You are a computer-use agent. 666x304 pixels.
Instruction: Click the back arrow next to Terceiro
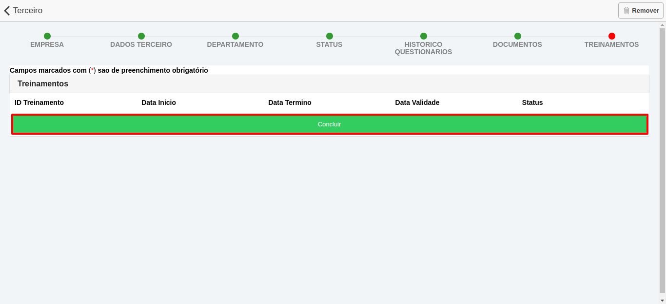6,10
